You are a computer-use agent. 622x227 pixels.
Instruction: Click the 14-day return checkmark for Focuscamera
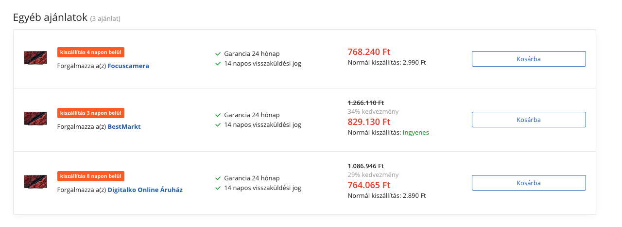218,64
